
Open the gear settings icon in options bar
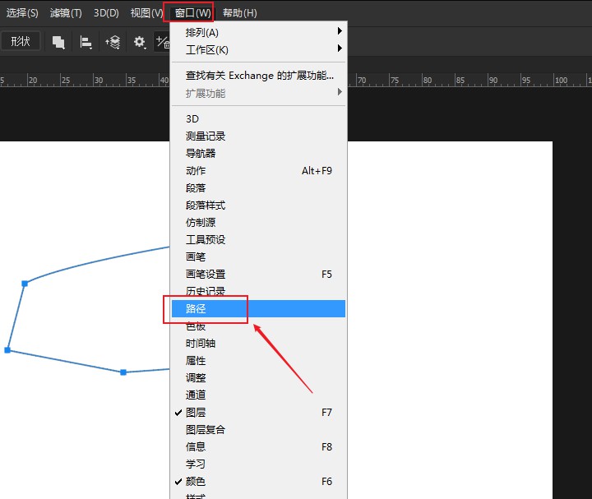(140, 42)
